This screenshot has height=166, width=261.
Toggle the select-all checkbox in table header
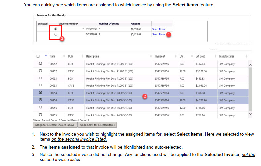pyautogui.click(x=38, y=56)
